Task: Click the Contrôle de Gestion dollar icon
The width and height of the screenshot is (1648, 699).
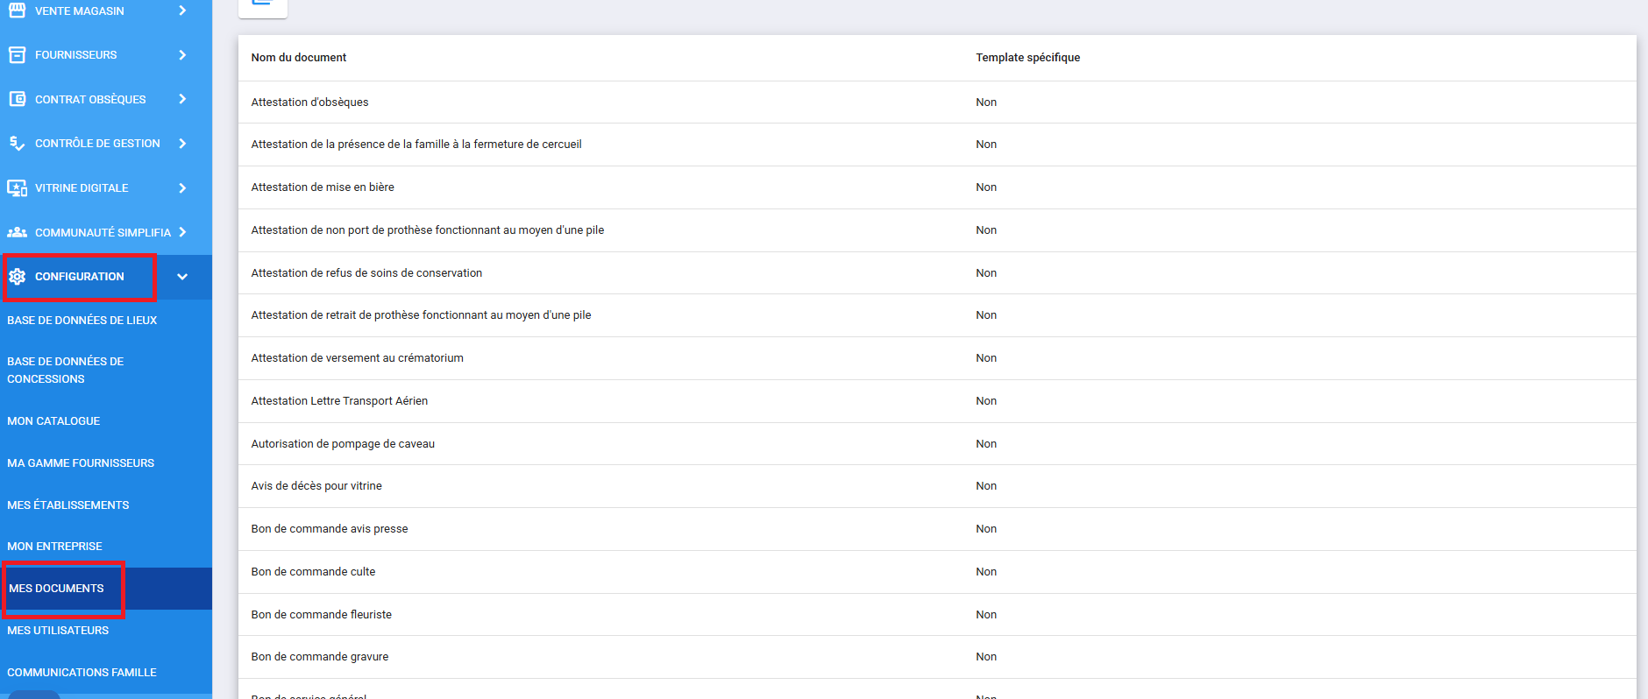Action: [x=17, y=143]
